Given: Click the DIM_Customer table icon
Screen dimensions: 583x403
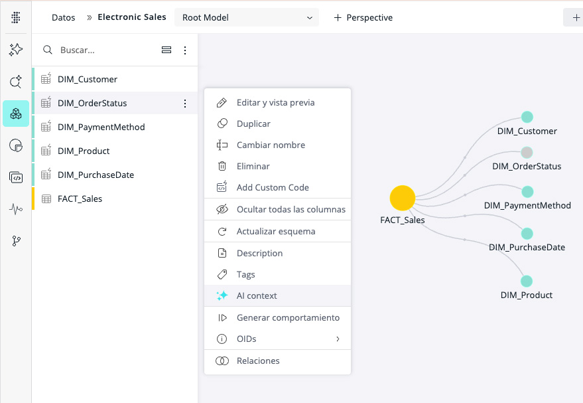Looking at the screenshot, I should pos(46,78).
